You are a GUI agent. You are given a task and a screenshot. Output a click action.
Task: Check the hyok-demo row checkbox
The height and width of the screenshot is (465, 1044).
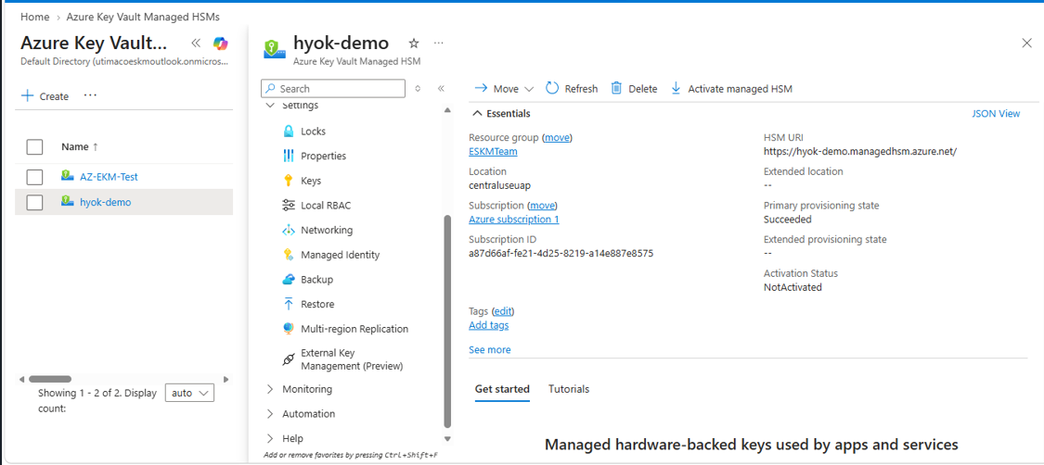34,202
